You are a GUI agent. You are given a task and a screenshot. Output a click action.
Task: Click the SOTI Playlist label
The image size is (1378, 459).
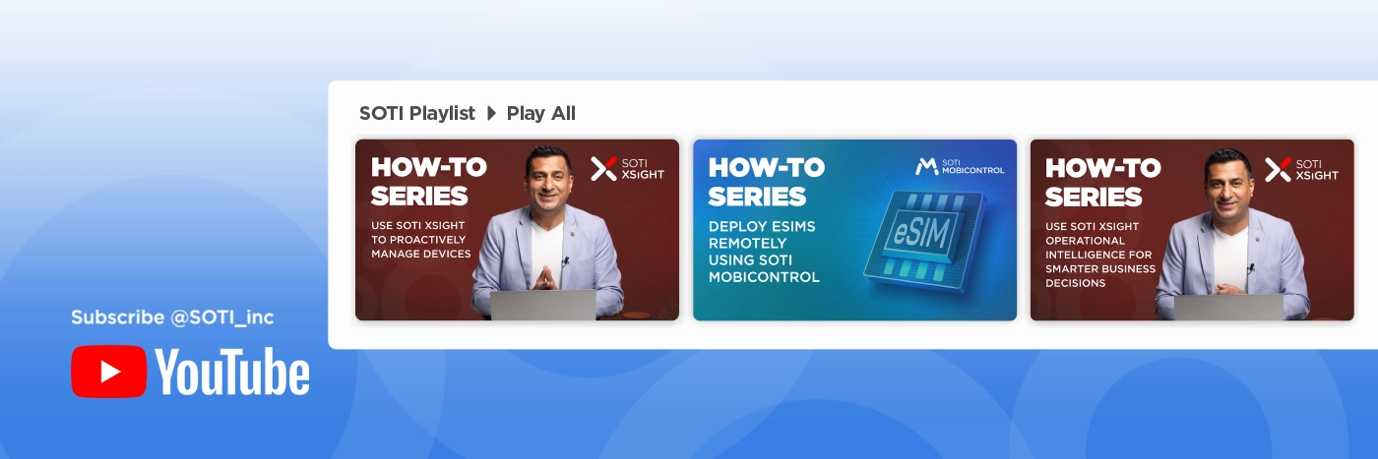click(x=417, y=113)
